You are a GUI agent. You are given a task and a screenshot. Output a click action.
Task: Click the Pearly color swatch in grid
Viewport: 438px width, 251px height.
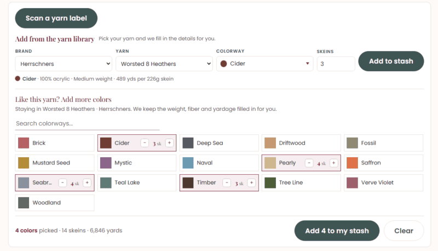pyautogui.click(x=270, y=163)
